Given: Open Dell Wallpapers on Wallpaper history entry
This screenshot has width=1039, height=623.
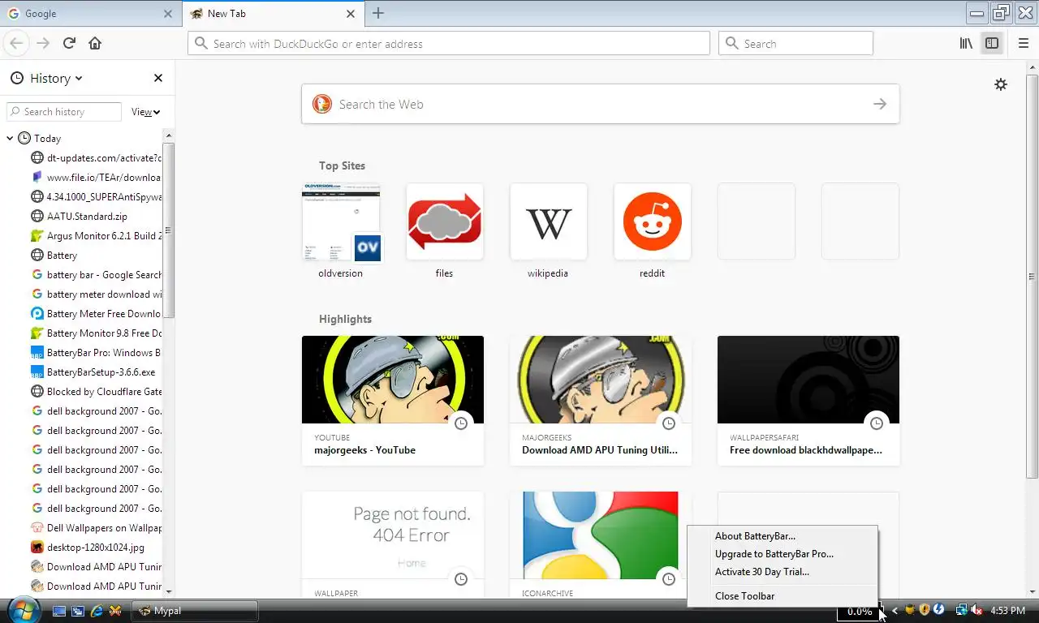Looking at the screenshot, I should coord(96,528).
